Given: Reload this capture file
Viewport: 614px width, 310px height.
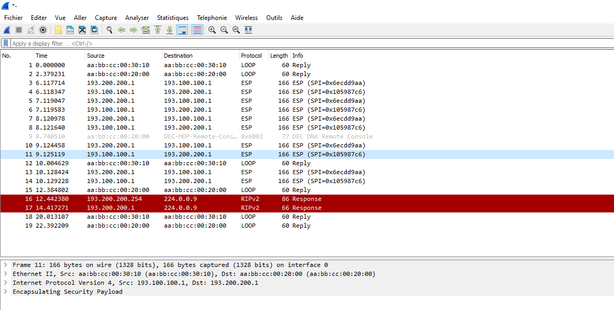Looking at the screenshot, I should coord(94,30).
